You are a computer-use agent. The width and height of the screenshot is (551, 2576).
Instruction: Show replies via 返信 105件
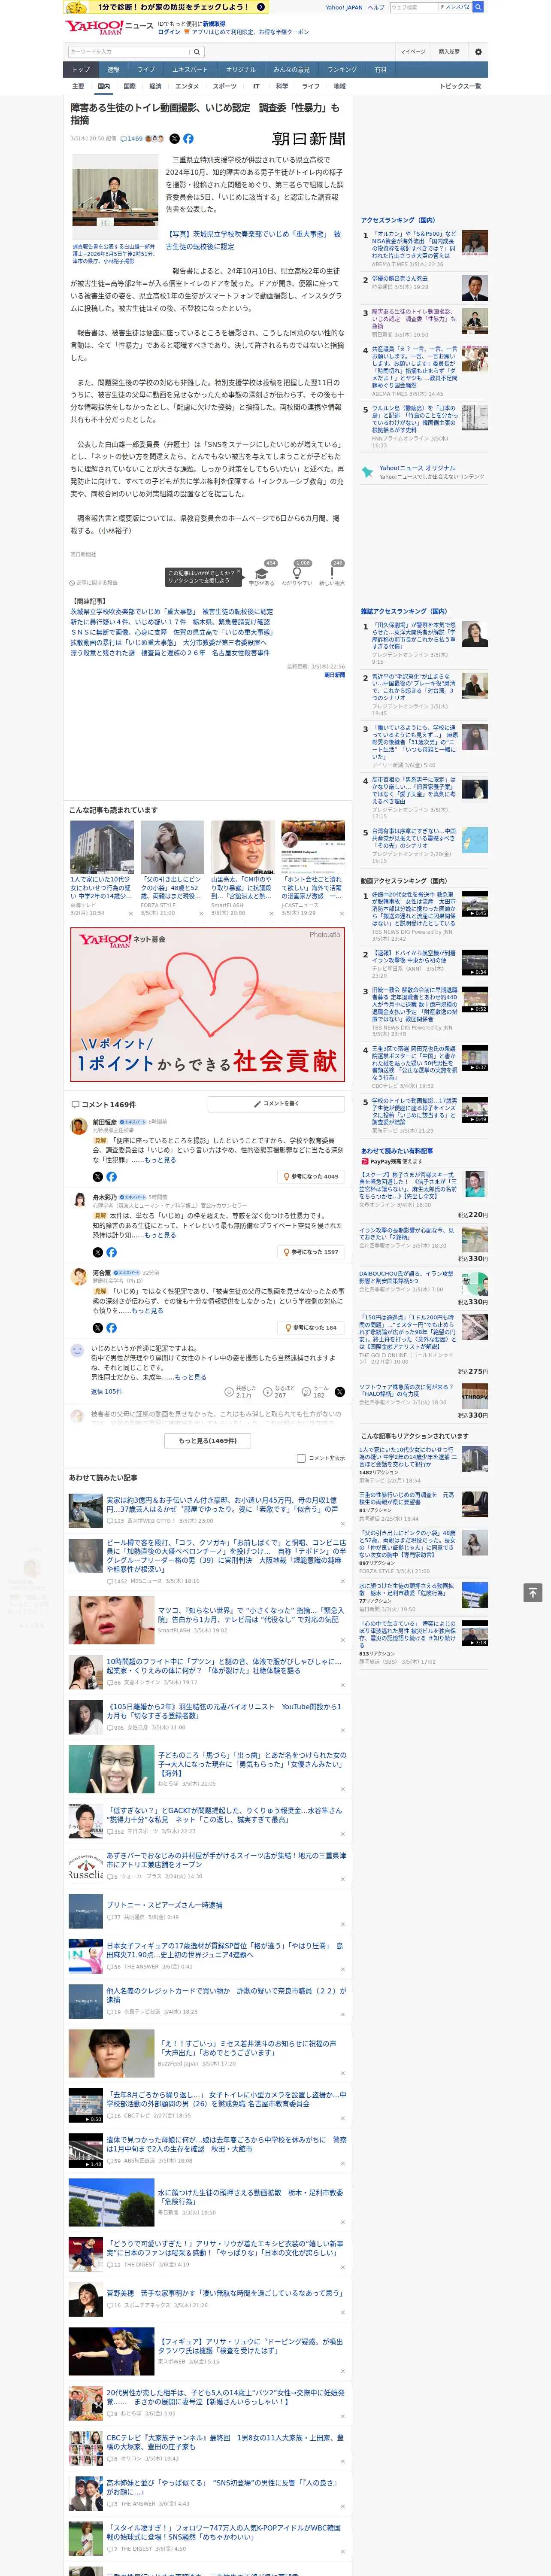click(106, 1391)
